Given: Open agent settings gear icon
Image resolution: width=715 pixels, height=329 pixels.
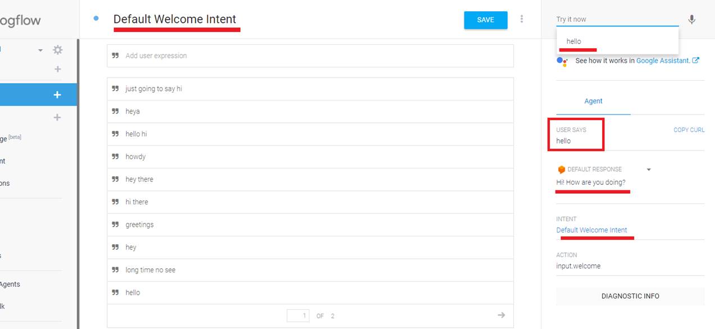Looking at the screenshot, I should pos(57,50).
